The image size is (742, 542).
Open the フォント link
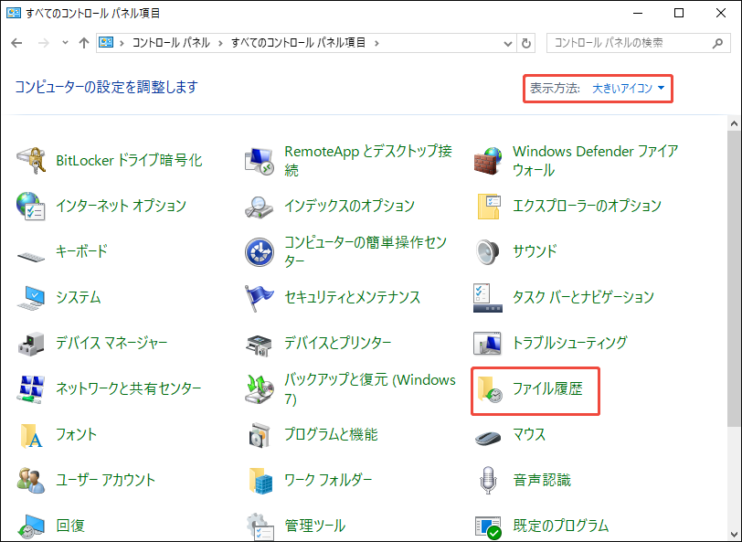[x=76, y=434]
